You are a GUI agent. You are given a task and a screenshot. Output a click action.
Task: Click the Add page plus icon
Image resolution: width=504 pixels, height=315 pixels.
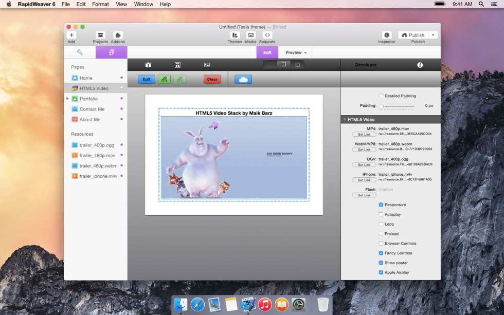tap(71, 35)
